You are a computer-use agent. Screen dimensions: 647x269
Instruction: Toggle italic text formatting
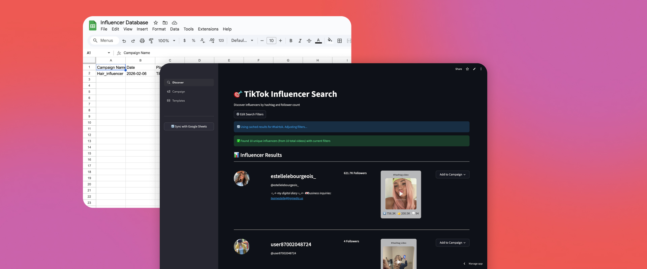pos(300,41)
